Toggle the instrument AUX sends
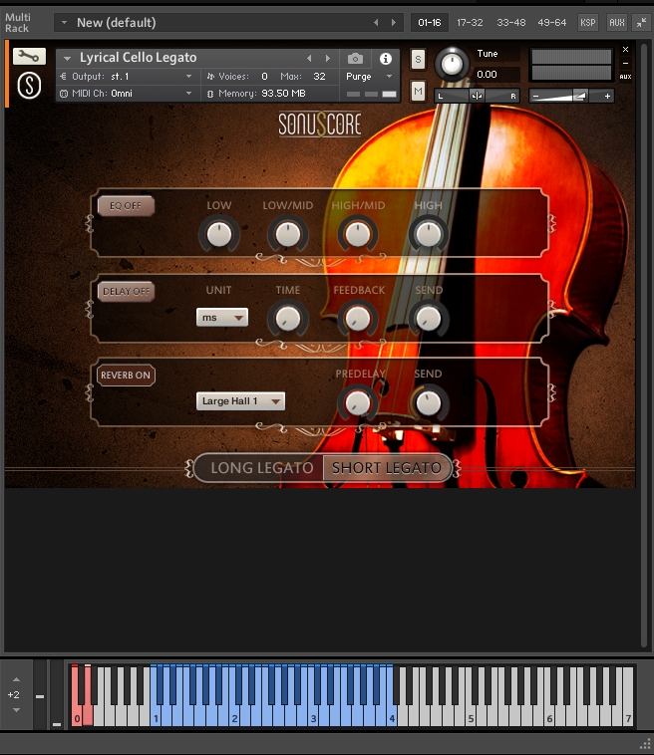This screenshot has height=755, width=654. (625, 77)
